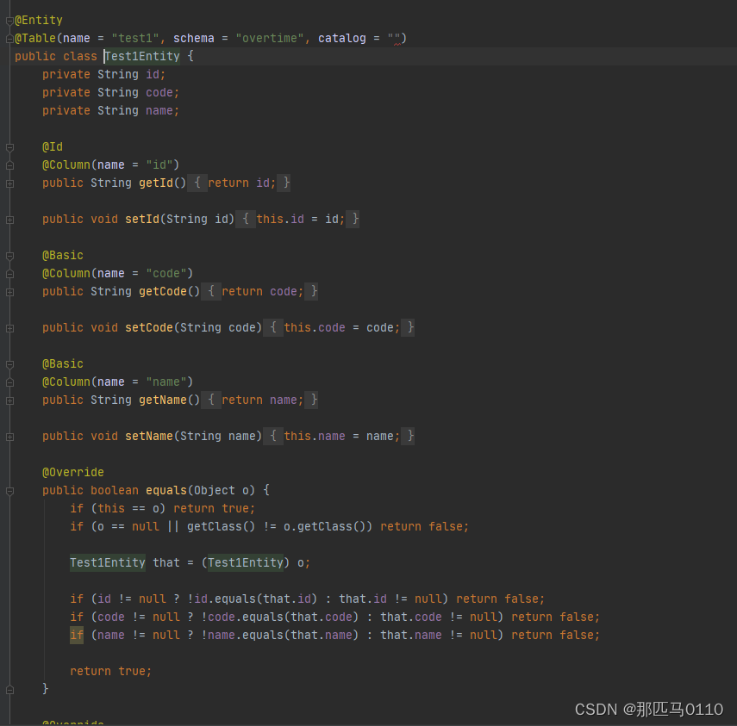Expand getCode method body using plus fold icon
The image size is (737, 726).
(9, 291)
